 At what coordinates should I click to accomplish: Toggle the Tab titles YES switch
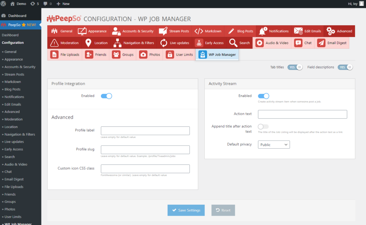click(295, 67)
